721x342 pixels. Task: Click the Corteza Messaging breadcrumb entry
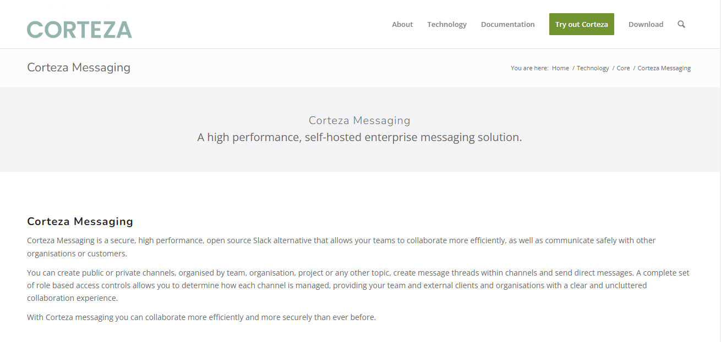[664, 68]
